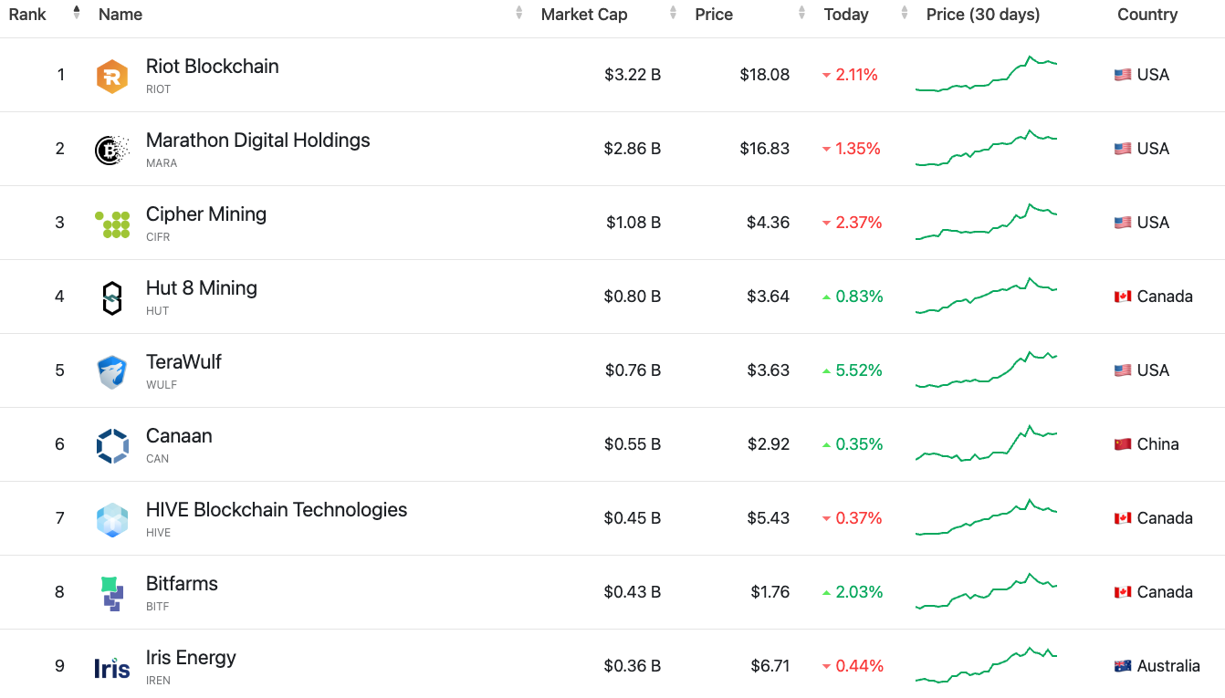Click the Riot Blockchain logo icon
Screen dimensions: 1225x698
(x=112, y=76)
